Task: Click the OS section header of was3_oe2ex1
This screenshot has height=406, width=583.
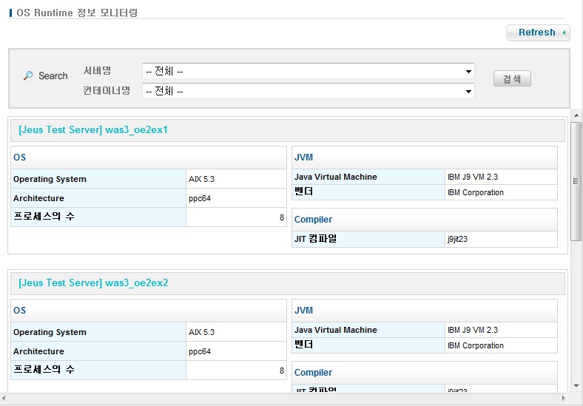Action: point(20,158)
